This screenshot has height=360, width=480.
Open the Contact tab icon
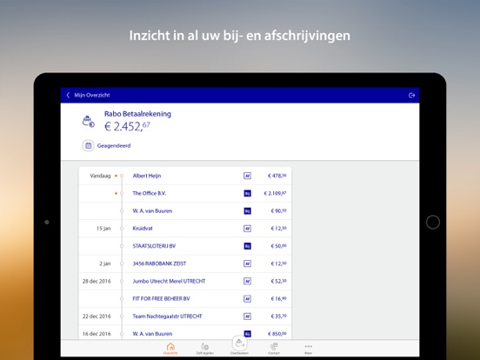pos(274,347)
